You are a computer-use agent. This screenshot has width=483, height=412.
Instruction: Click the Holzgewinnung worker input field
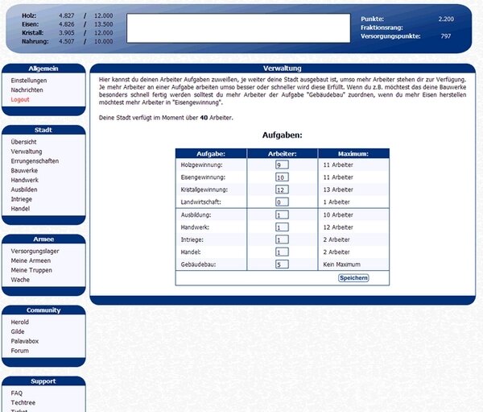[282, 164]
